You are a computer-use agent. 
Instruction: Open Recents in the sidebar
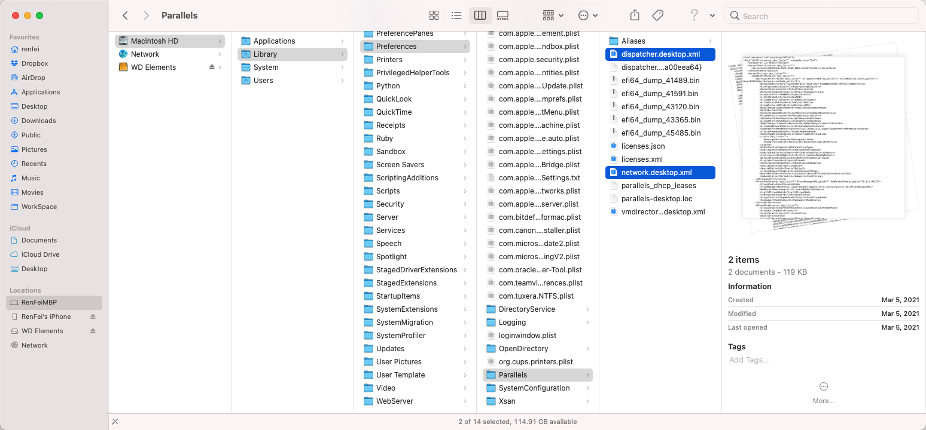(x=54, y=164)
